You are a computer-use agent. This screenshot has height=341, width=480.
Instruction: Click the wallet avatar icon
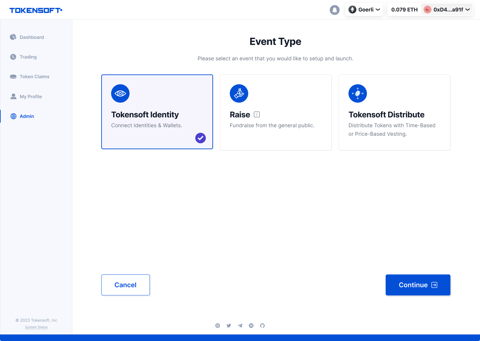click(x=427, y=10)
